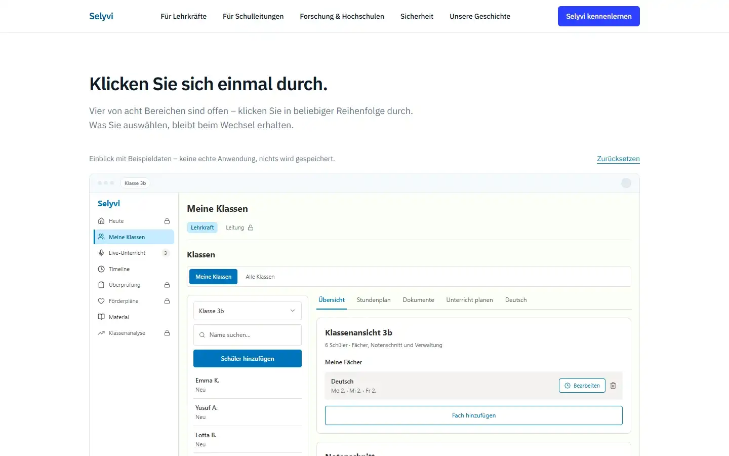Show Alle Klassen in the class filter
The image size is (729, 456).
260,277
